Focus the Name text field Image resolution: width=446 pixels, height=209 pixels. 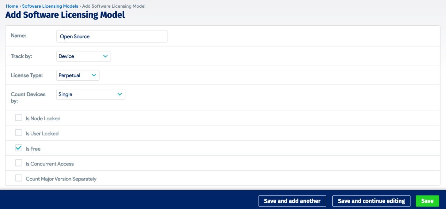tap(112, 37)
